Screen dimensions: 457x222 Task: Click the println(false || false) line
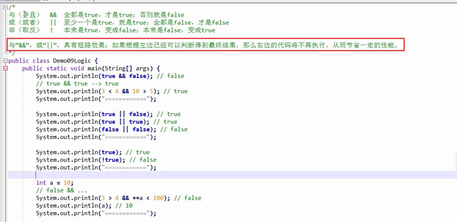(x=112, y=129)
